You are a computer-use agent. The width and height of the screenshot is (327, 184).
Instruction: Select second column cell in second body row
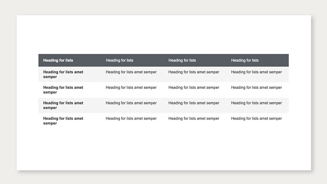point(131,88)
